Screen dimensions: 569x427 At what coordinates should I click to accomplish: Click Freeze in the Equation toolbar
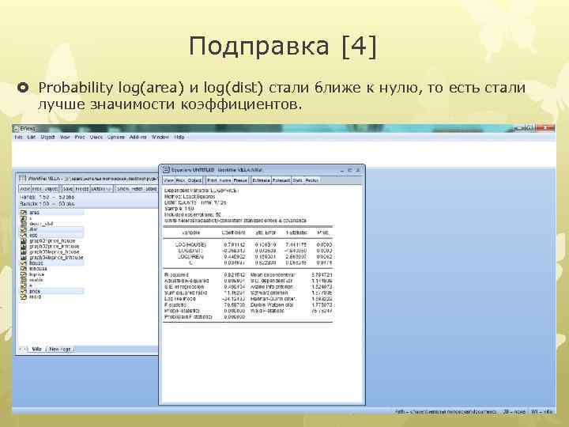coord(240,180)
